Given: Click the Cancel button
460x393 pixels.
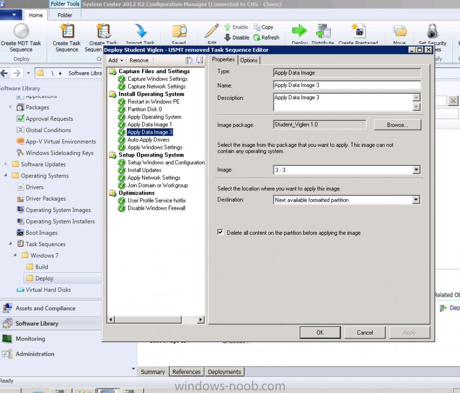Looking at the screenshot, I should point(365,333).
